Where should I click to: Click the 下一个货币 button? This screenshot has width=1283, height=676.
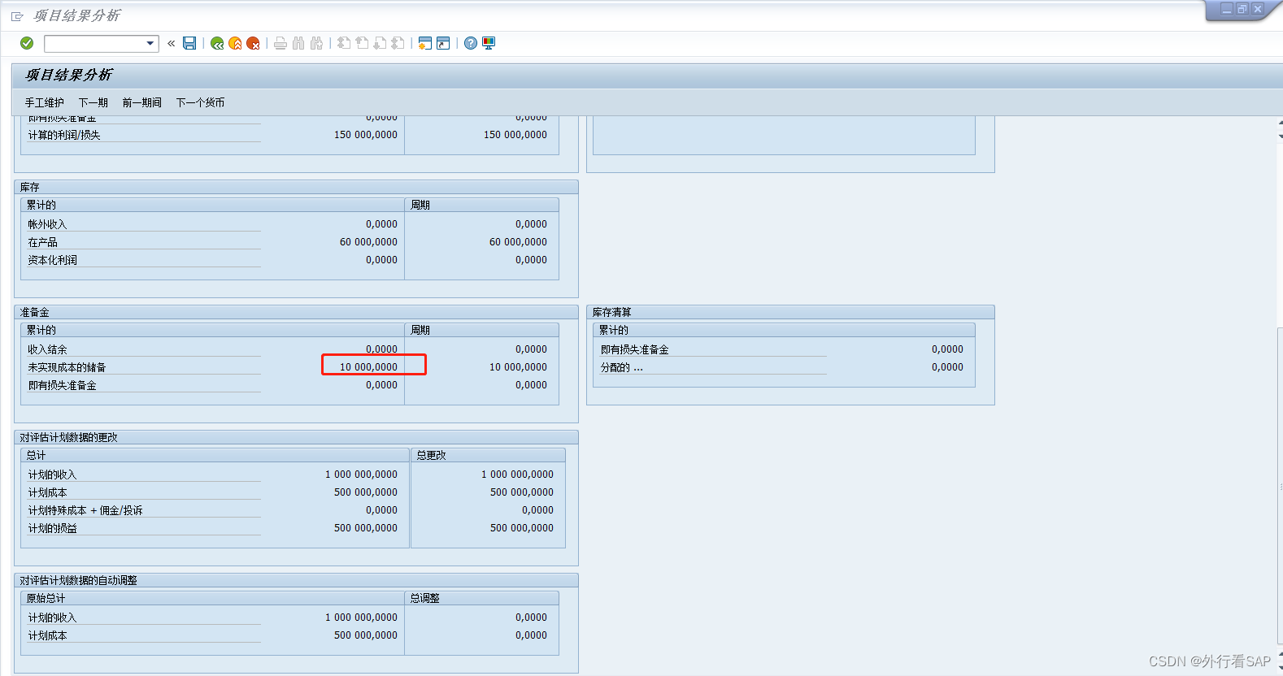click(201, 102)
